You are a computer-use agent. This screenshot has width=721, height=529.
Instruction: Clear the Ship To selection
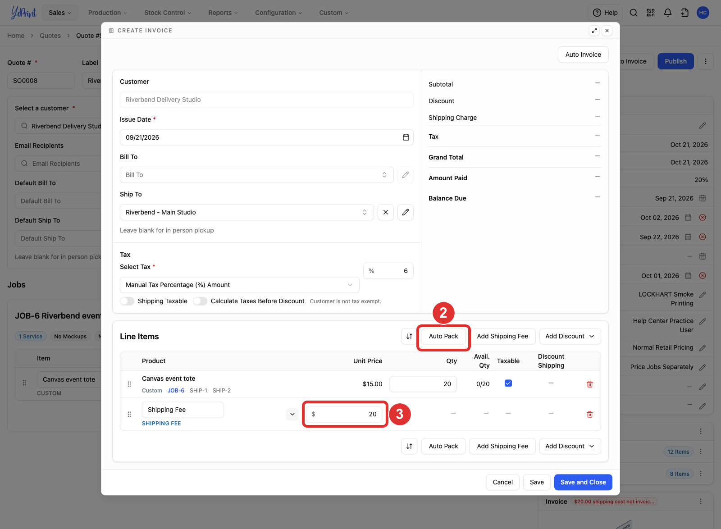(386, 212)
